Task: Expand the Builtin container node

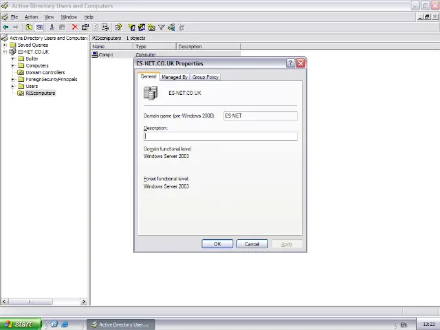Action: [12, 58]
